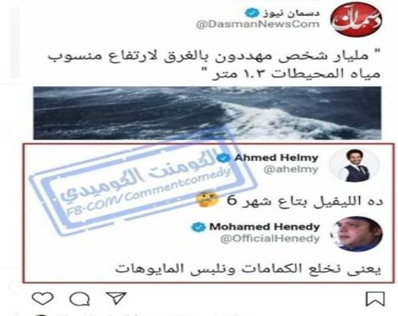Tap Henedy's reply text يعنى نخلع الكمامات
Image resolution: width=398 pixels, height=316 pixels.
point(248,269)
